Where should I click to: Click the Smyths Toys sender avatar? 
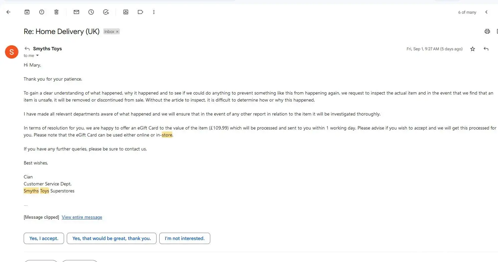coord(12,52)
